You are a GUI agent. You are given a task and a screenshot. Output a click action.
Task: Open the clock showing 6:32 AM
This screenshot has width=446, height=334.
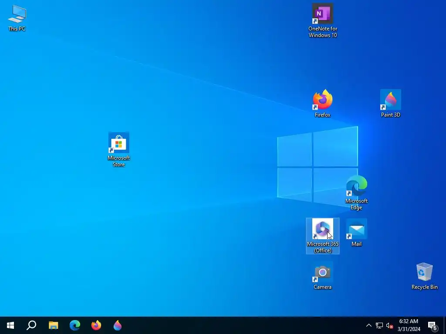tap(409, 325)
